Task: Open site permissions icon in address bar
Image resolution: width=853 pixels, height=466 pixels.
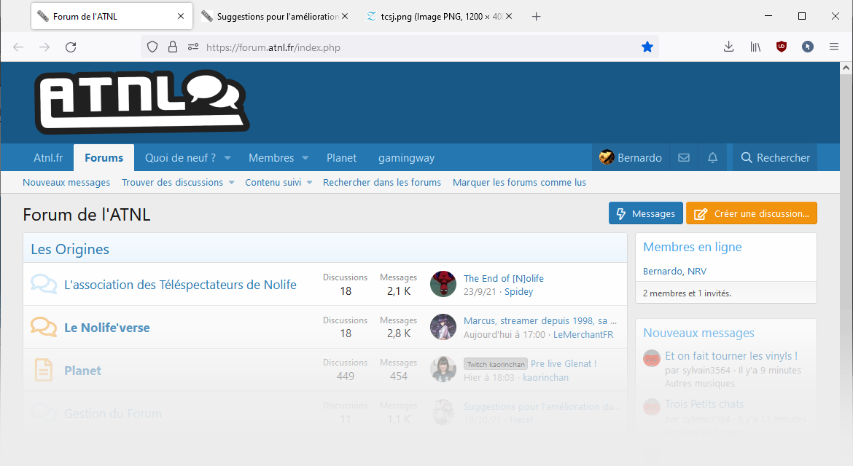Action: [193, 47]
